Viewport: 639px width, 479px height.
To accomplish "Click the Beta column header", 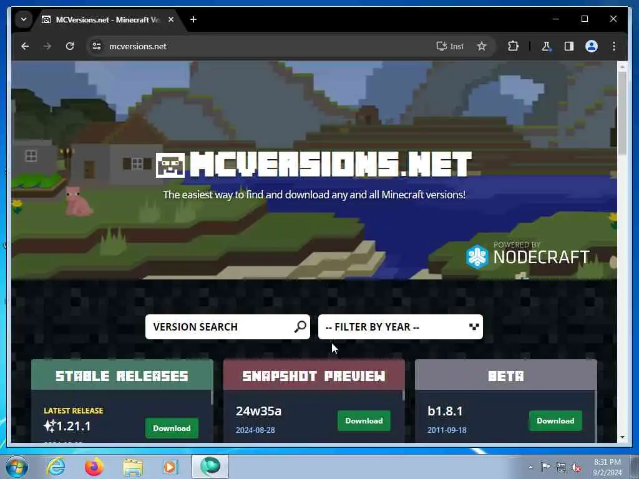I will click(505, 375).
